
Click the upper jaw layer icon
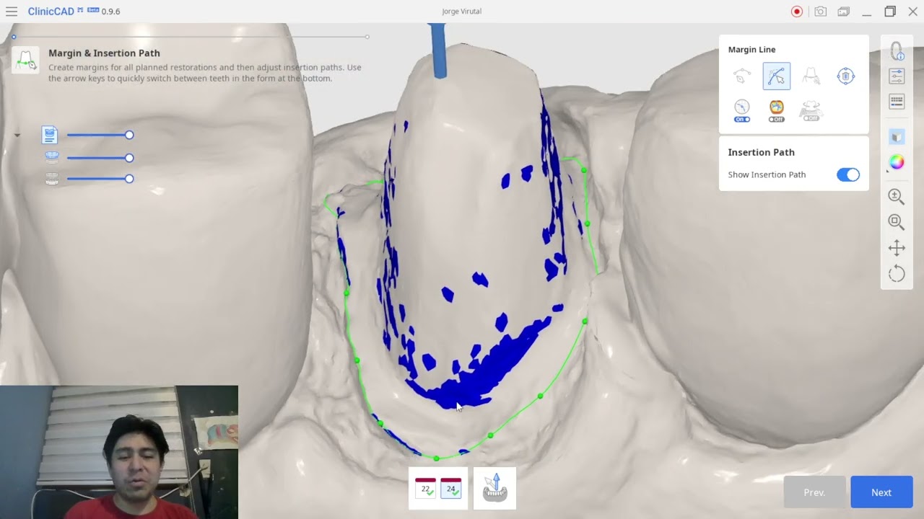(52, 157)
